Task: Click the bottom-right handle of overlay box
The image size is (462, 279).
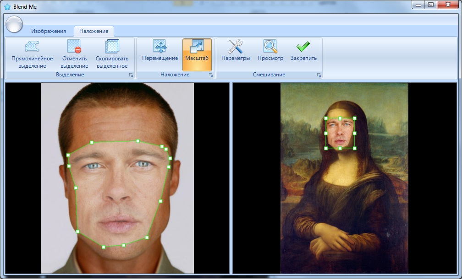Action: coord(355,148)
